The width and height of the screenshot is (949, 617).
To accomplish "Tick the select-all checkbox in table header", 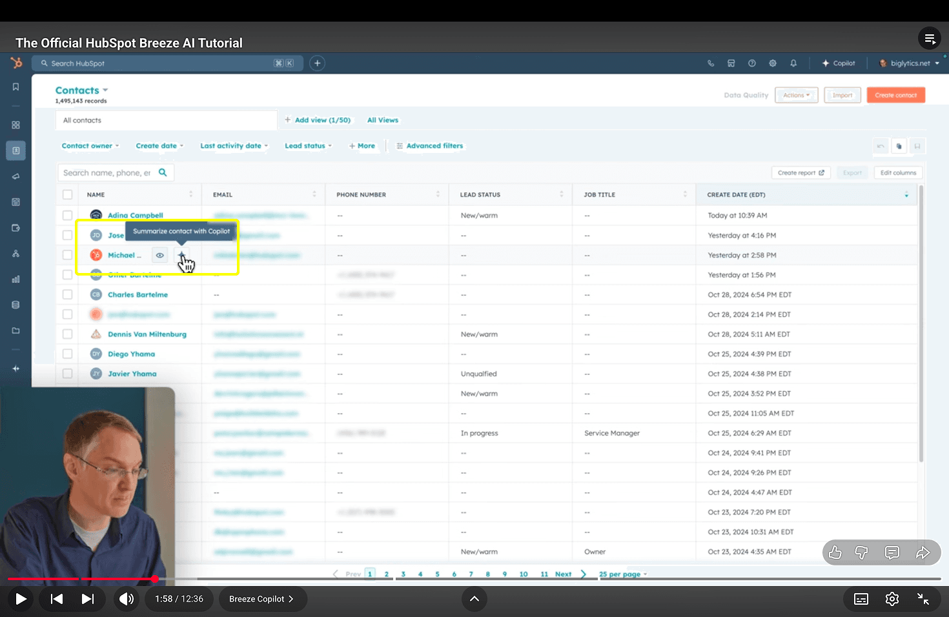I will (67, 194).
